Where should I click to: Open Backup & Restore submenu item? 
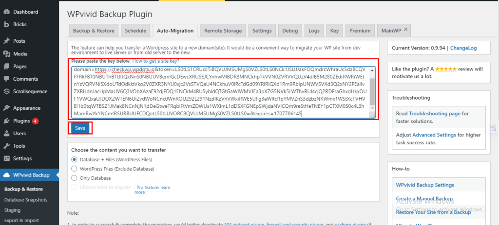pos(23,189)
